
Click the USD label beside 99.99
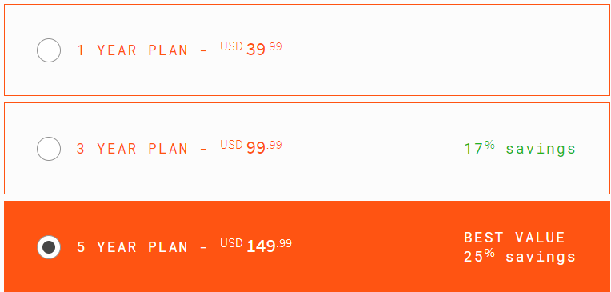231,145
